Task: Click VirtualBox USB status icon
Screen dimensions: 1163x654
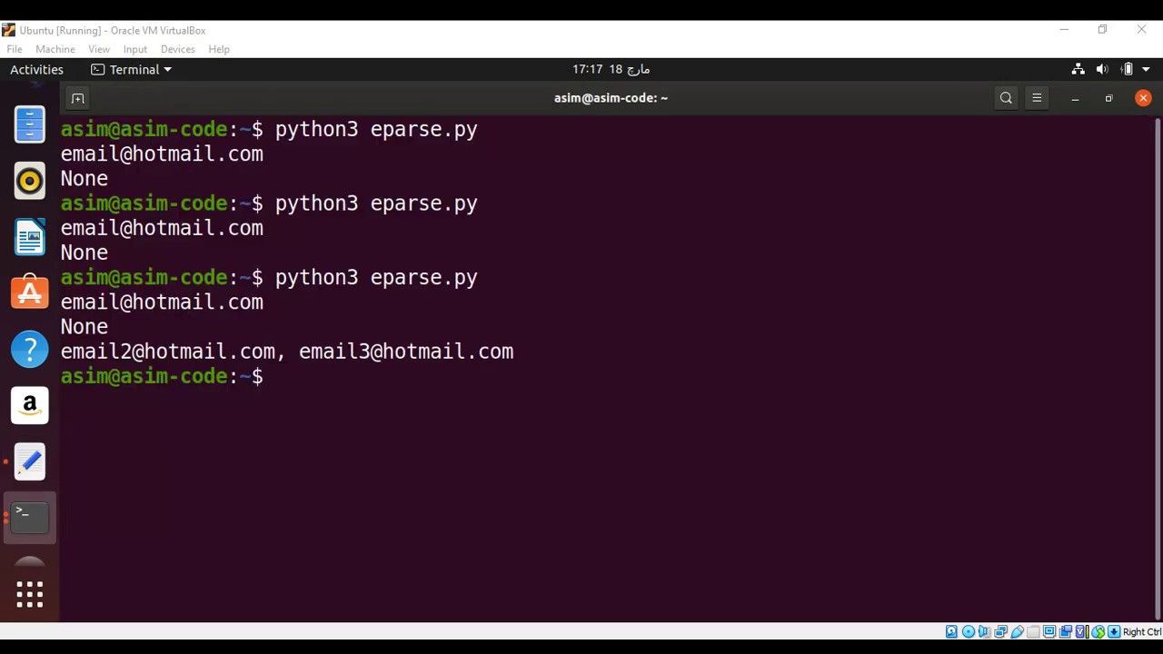Action: click(1017, 632)
